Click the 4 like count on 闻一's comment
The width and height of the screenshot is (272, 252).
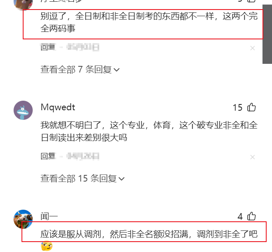tap(240, 216)
